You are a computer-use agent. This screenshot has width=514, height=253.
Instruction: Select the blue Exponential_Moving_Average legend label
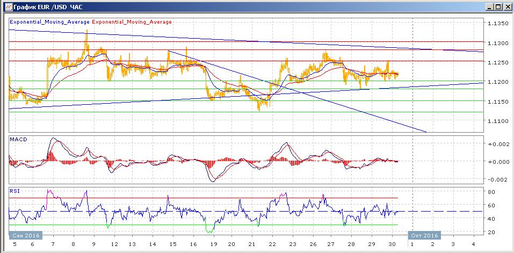pyautogui.click(x=49, y=22)
